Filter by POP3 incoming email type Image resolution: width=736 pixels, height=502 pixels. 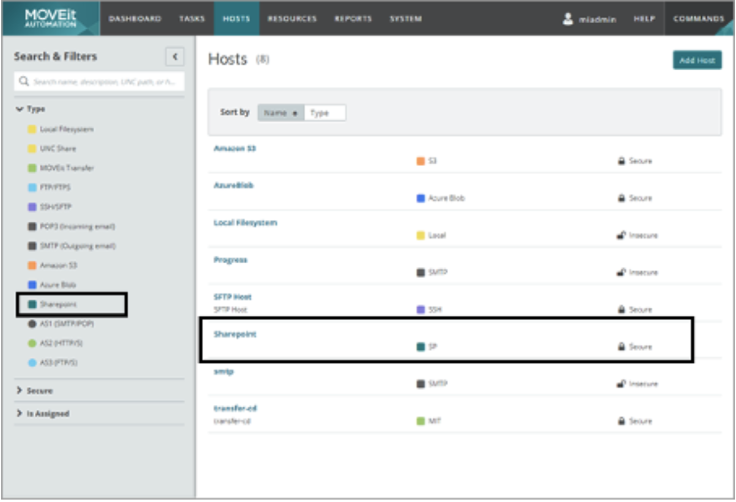[x=72, y=227]
